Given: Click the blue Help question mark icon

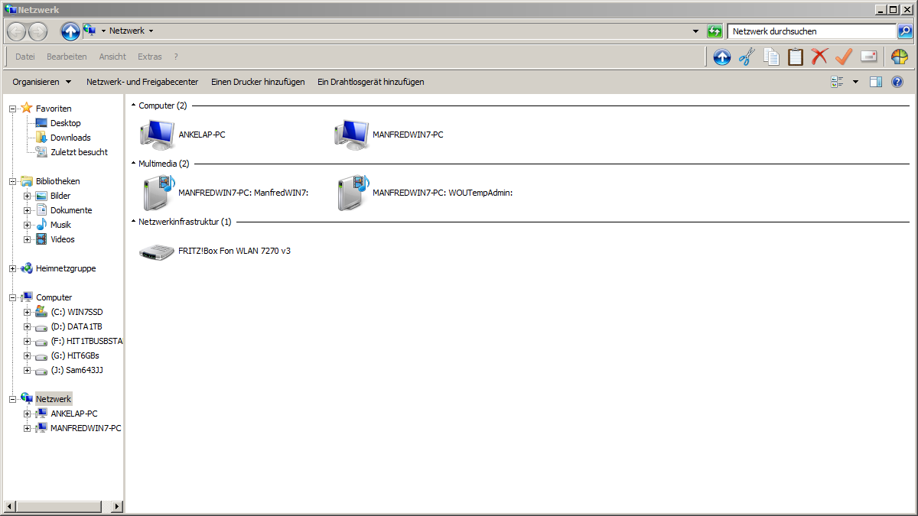Looking at the screenshot, I should pos(897,82).
